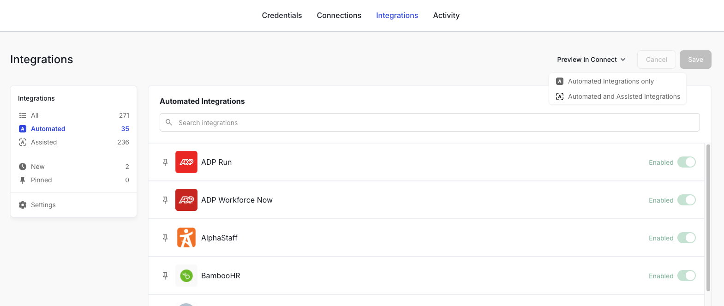Click the ADP Run name
The image size is (724, 306).
click(x=216, y=162)
